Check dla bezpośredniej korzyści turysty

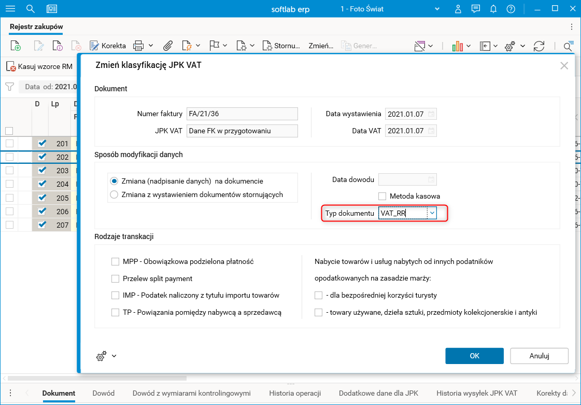pyautogui.click(x=318, y=296)
